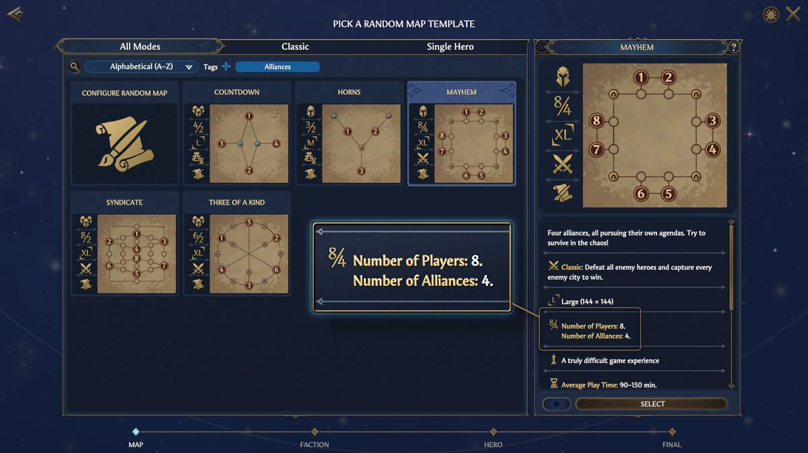The width and height of the screenshot is (808, 453).
Task: Click "Average Play Time: 90–150 min." text
Action: (x=609, y=385)
